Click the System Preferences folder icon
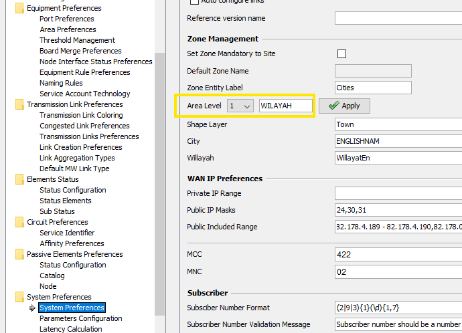Image resolution: width=462 pixels, height=333 pixels. pyautogui.click(x=19, y=297)
